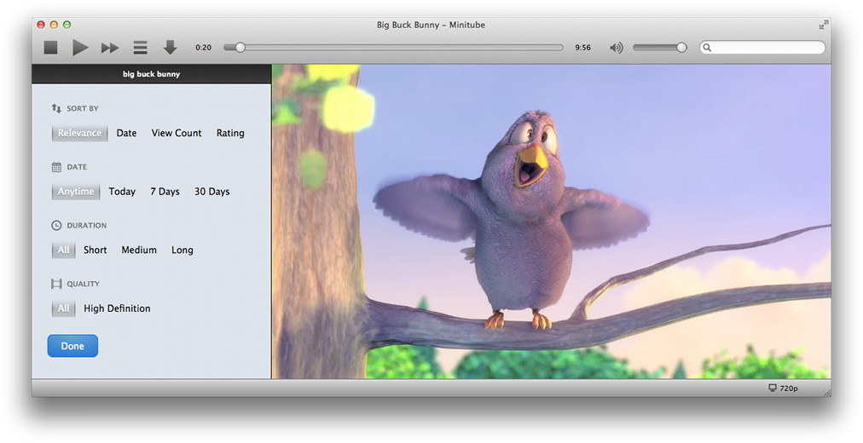Choose the Long duration filter
This screenshot has height=443, width=863.
coord(182,250)
